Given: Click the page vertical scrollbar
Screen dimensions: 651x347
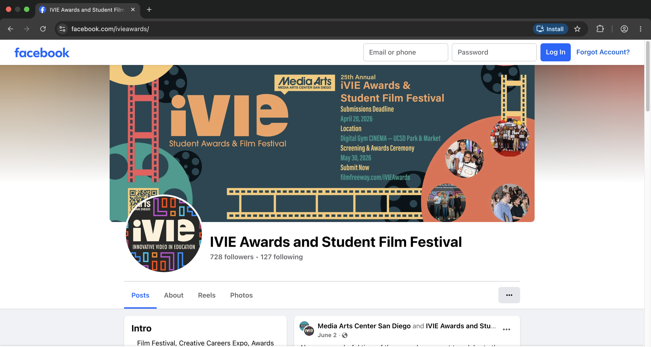Looking at the screenshot, I should [648, 76].
